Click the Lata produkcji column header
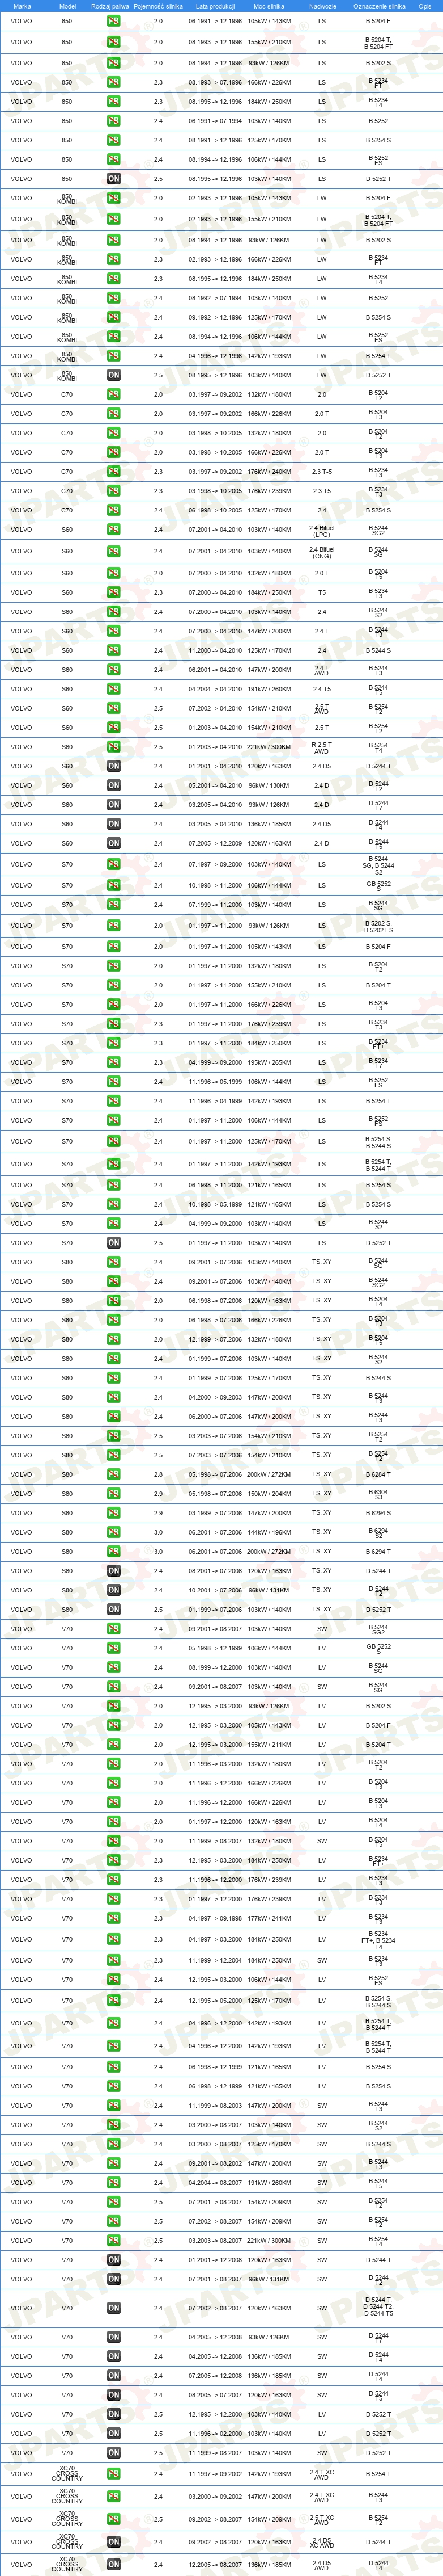The image size is (443, 2576). tap(215, 6)
